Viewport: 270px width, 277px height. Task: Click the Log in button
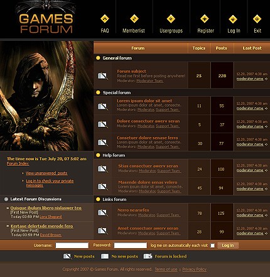click(x=228, y=246)
